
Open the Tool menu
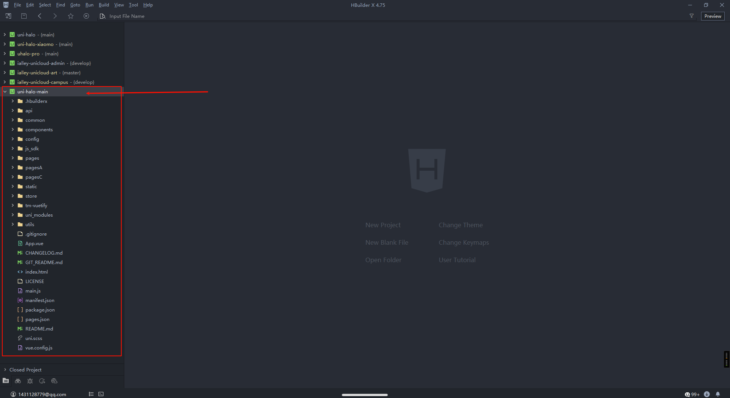[x=133, y=5]
